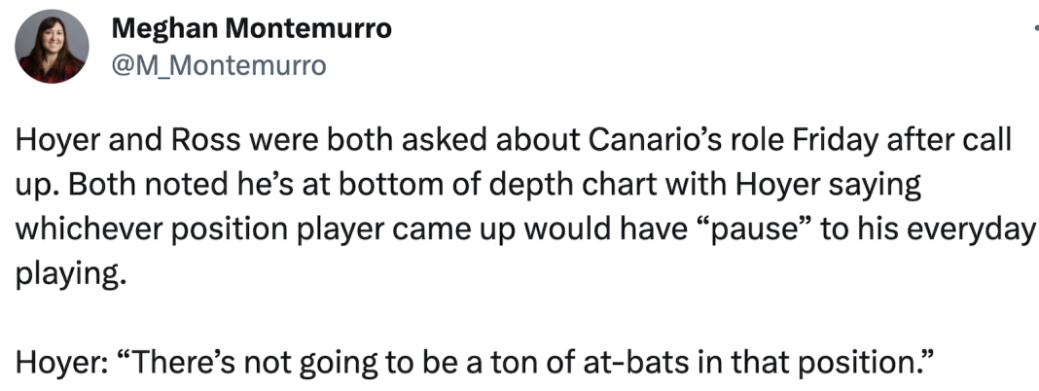Open the Meghan Montemurro display name link
The height and width of the screenshot is (391, 1039).
(x=253, y=29)
